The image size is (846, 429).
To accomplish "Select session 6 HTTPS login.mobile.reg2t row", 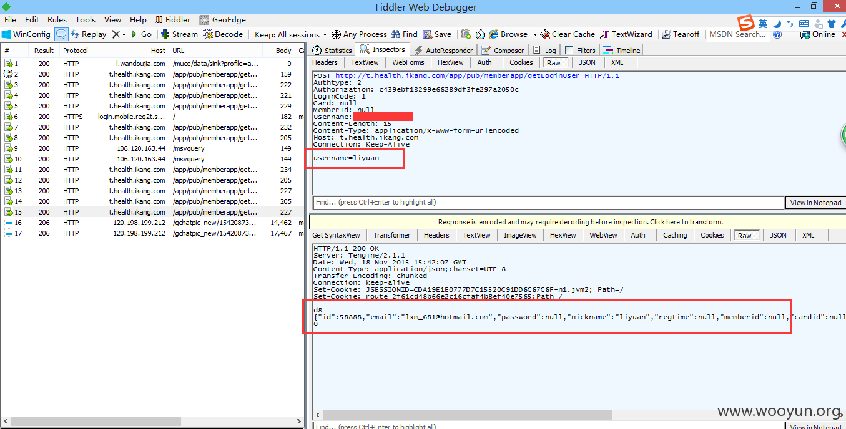I will coord(153,117).
